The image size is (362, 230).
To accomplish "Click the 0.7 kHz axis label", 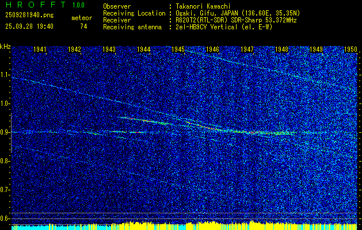I will click(x=5, y=190).
